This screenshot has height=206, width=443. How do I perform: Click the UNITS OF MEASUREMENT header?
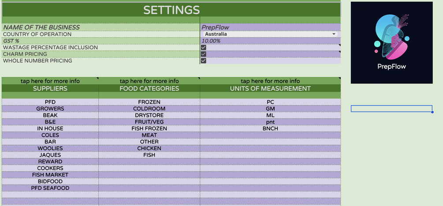(270, 89)
